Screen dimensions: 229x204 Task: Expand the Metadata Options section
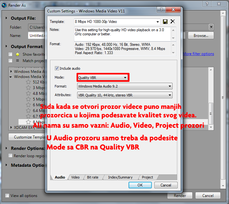tap(6, 165)
